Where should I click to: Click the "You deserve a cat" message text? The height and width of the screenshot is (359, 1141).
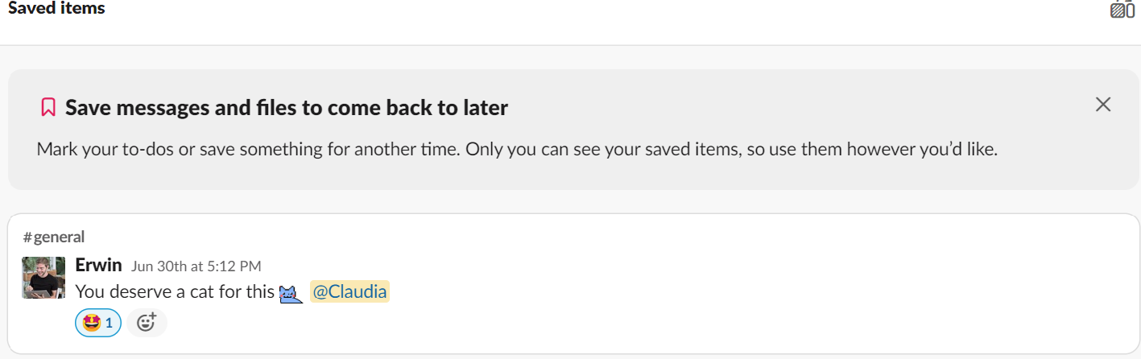(x=175, y=291)
